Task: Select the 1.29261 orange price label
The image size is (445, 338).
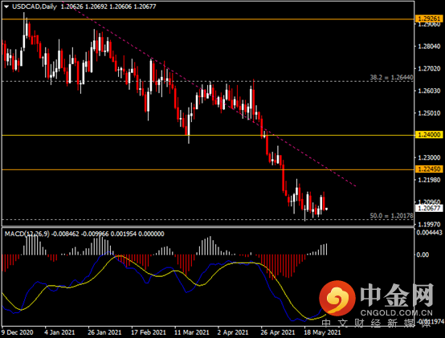Action: point(429,18)
